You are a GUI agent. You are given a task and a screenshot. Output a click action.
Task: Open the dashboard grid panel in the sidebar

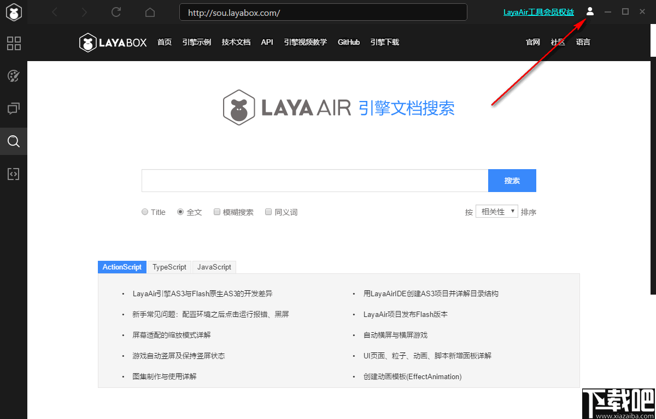point(14,44)
